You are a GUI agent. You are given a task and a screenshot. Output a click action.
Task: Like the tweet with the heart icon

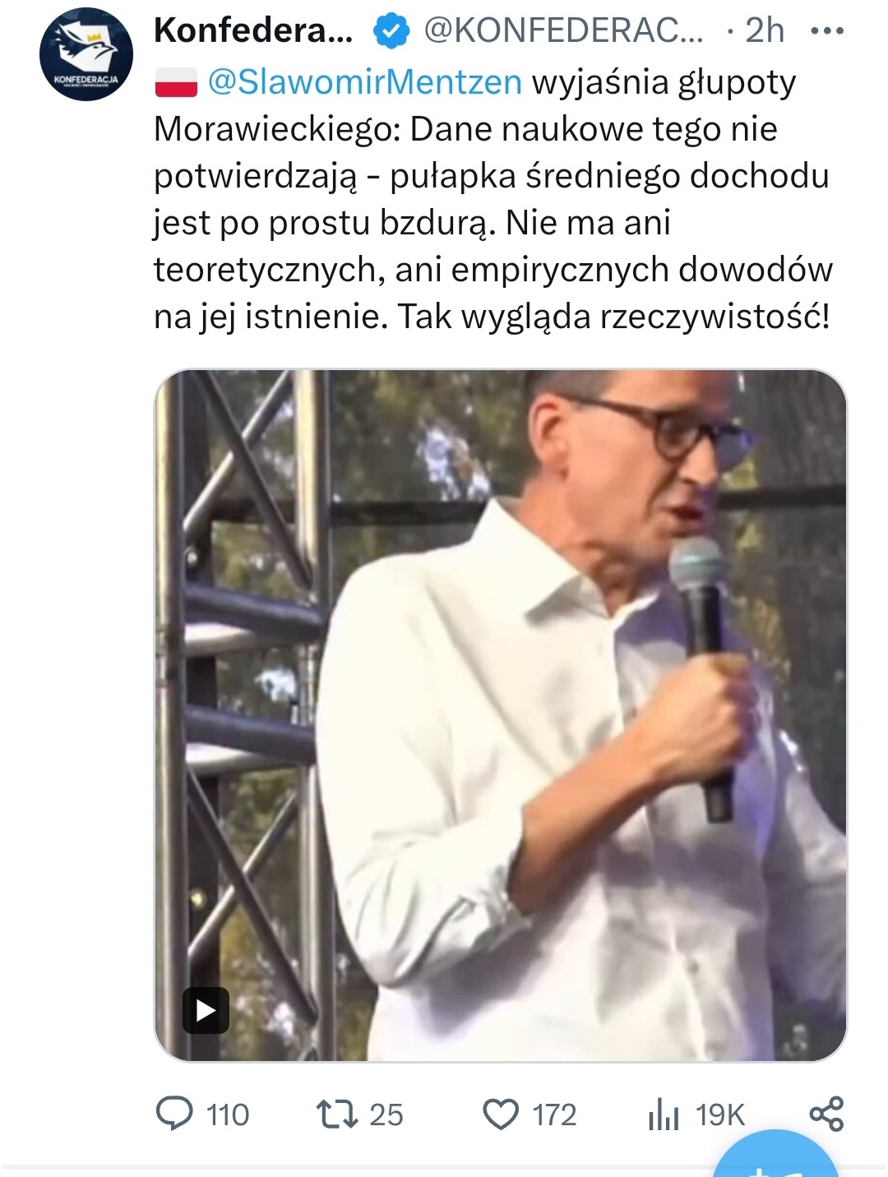point(501,1114)
